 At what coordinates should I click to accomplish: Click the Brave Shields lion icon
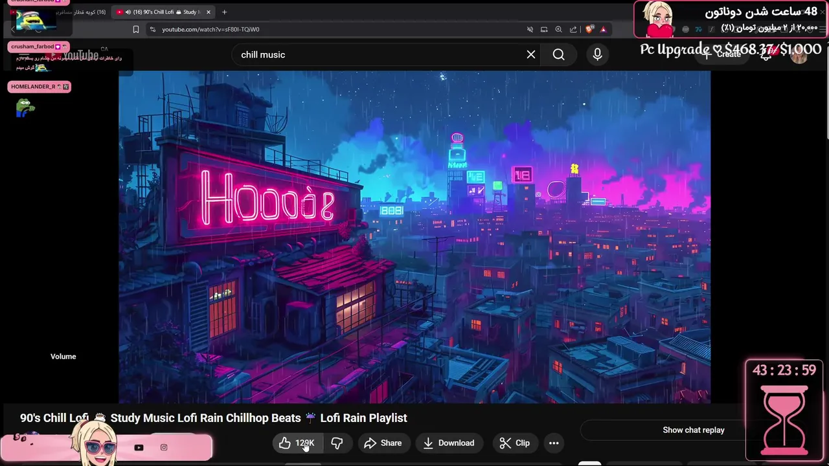coord(589,29)
